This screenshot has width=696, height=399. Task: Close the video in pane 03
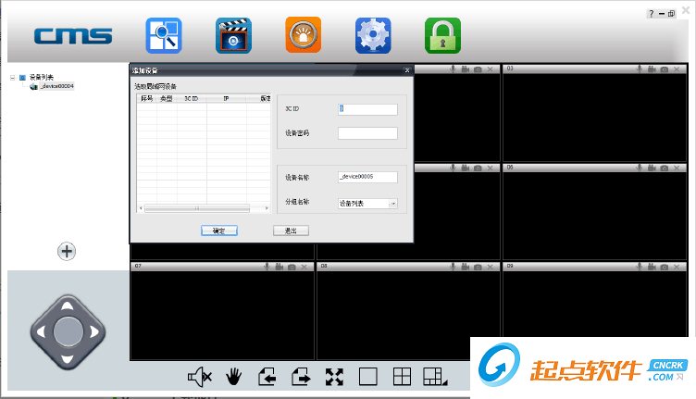point(677,69)
